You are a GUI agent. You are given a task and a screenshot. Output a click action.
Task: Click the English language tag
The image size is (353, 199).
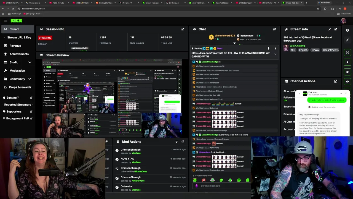coord(303,50)
